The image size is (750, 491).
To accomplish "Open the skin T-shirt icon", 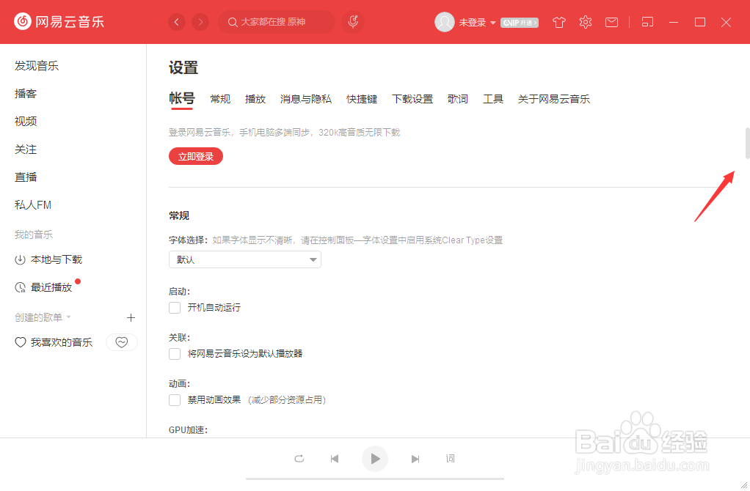I will (x=558, y=22).
